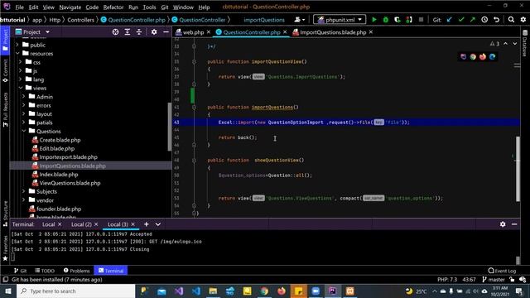Screen dimensions: 530x298
Task: Open Event Log
Action: point(502,271)
